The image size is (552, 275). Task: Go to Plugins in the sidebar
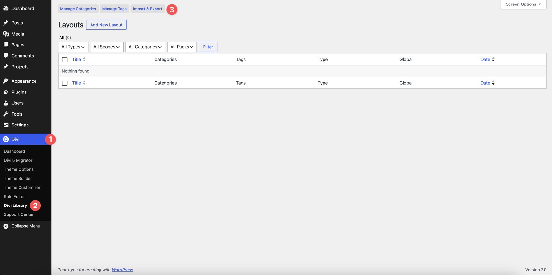(x=19, y=92)
